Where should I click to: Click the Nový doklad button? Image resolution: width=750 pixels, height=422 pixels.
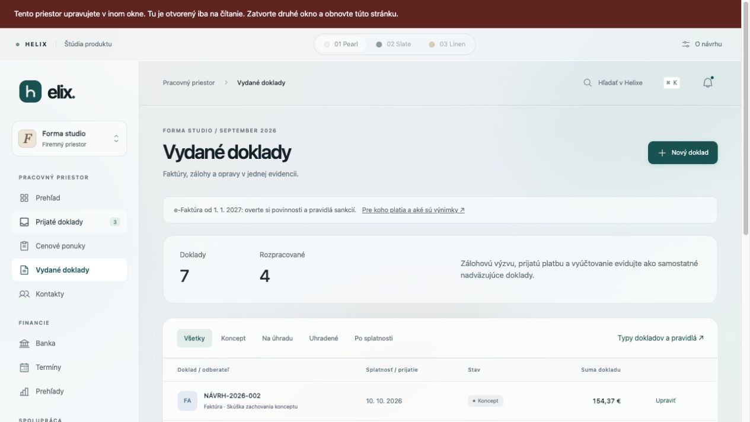(x=682, y=153)
